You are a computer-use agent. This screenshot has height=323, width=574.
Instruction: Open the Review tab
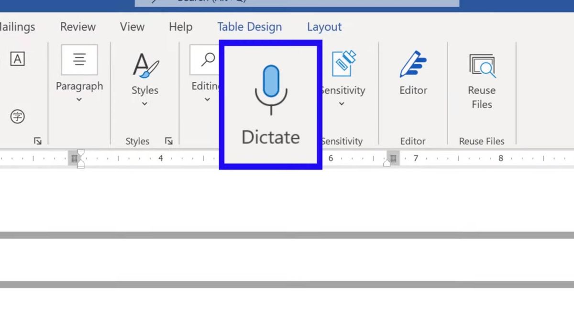coord(78,27)
